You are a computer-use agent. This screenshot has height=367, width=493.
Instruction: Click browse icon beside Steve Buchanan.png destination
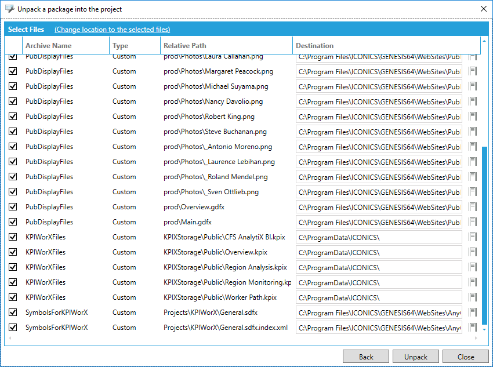(x=472, y=132)
